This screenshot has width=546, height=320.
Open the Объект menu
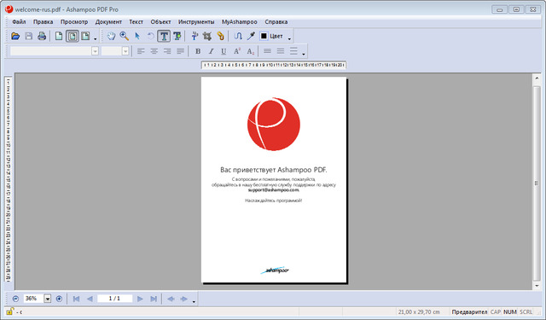160,22
